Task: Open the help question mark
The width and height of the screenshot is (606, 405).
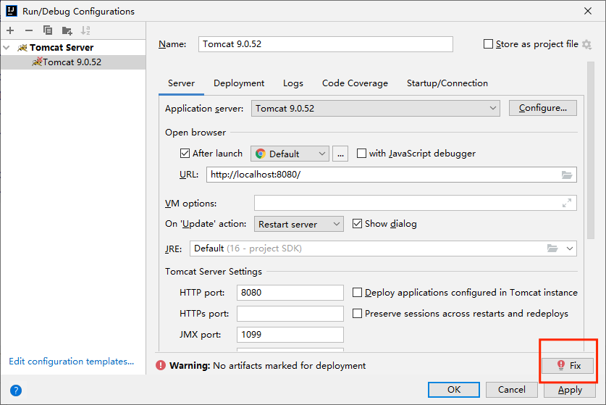Action: tap(16, 391)
